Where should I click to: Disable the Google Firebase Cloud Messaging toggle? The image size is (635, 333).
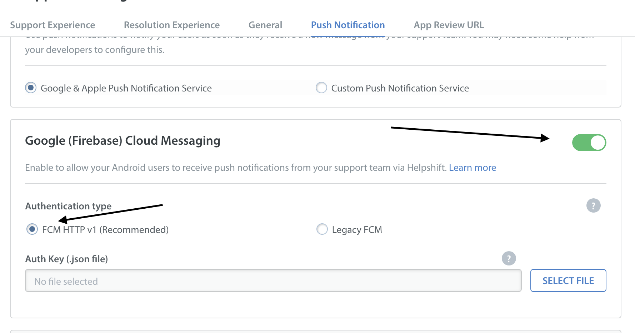(x=589, y=143)
